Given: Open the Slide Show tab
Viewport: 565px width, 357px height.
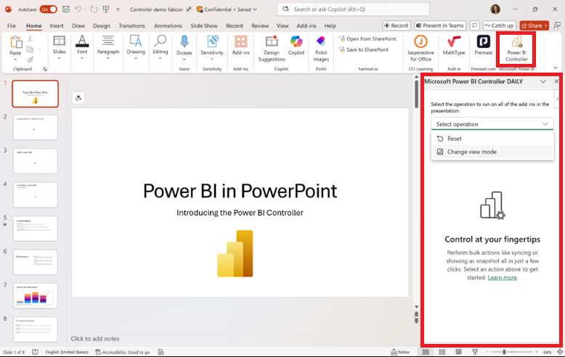Looking at the screenshot, I should 204,25.
